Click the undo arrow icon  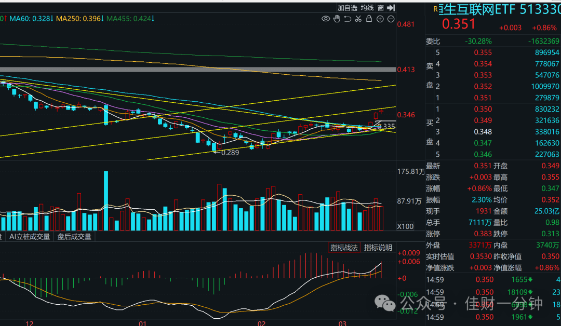click(x=348, y=19)
